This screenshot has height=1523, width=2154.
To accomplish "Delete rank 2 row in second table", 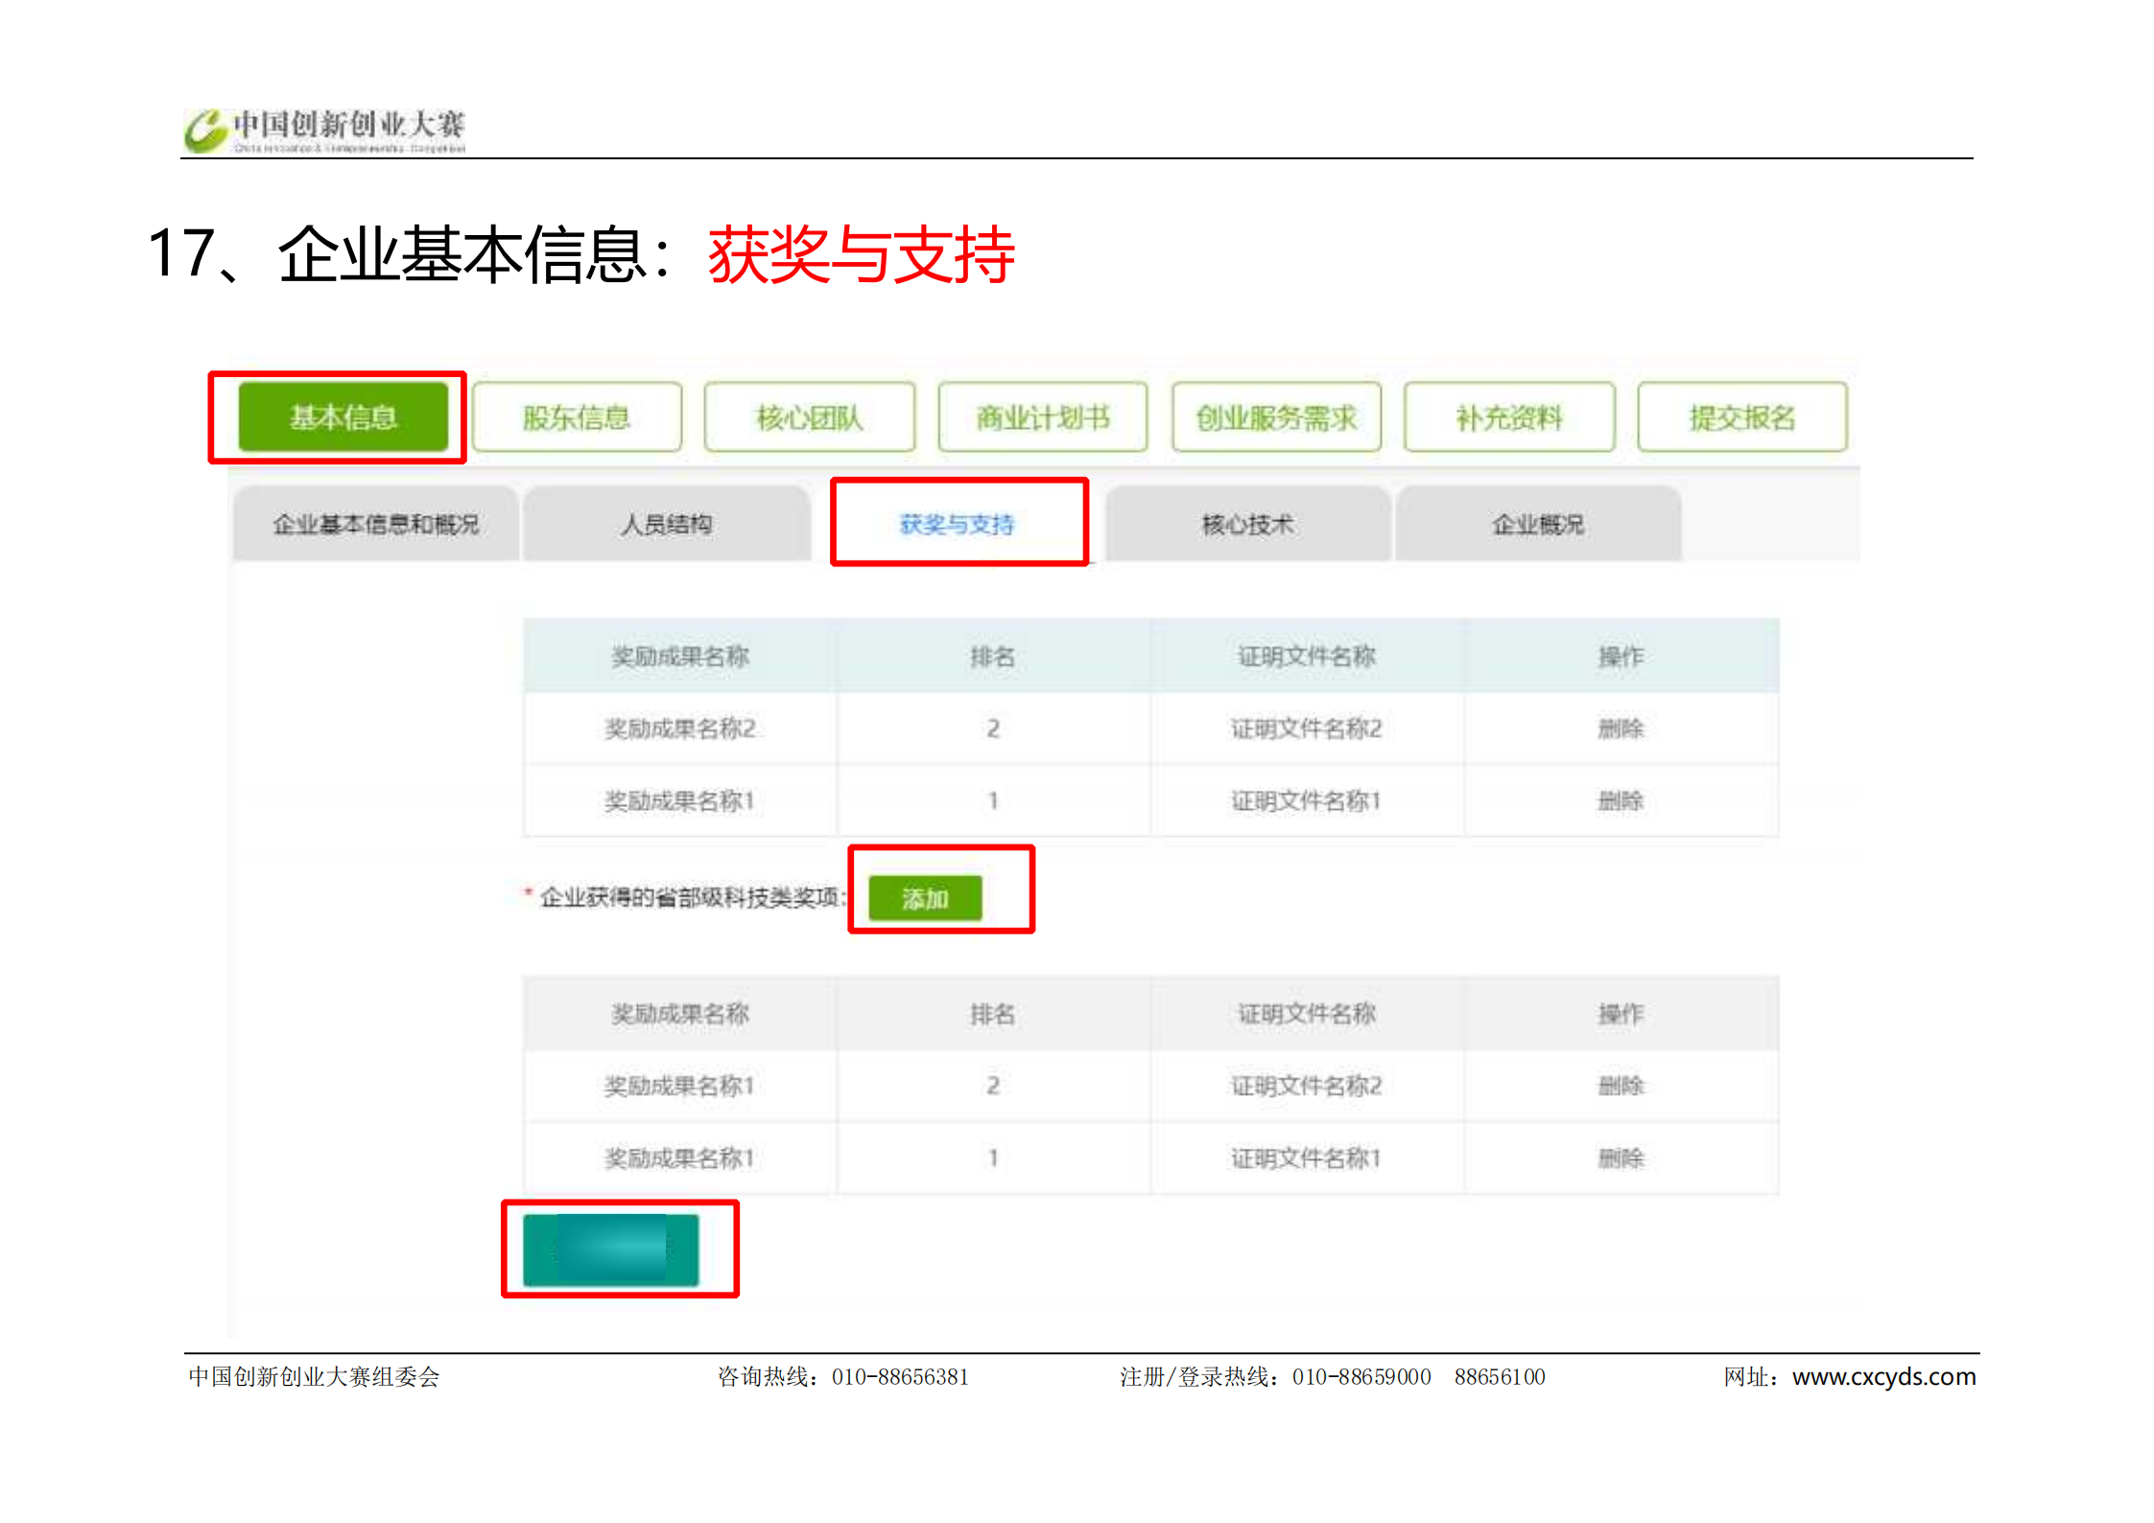I will coord(1621,1085).
